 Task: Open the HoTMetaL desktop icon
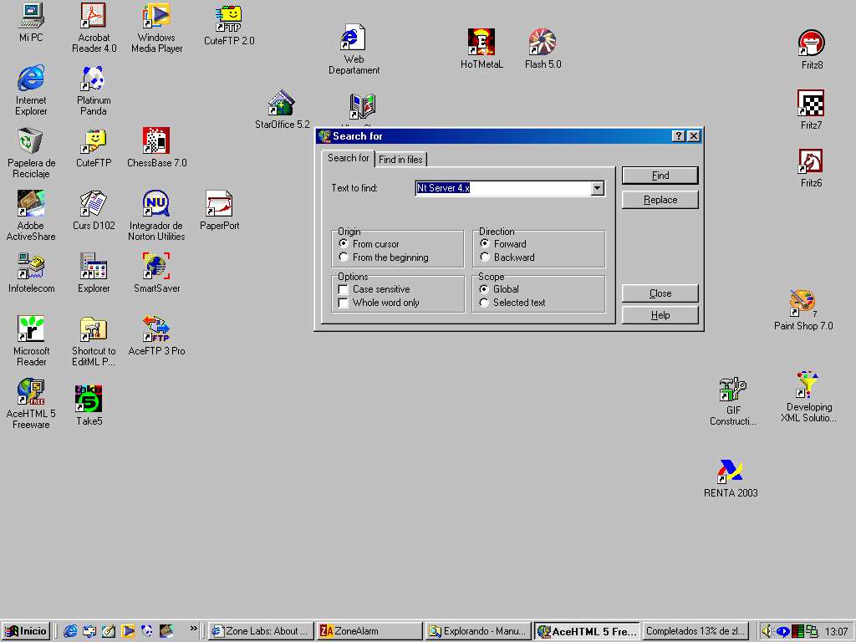[481, 43]
